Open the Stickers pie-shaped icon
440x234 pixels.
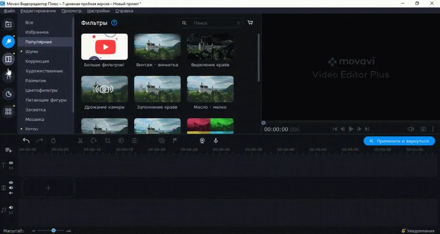coord(8,94)
